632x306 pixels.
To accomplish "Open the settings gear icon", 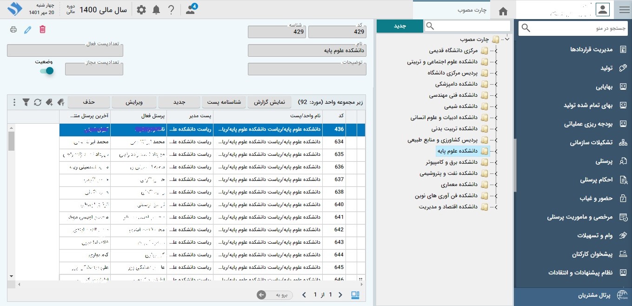I will click(x=141, y=10).
